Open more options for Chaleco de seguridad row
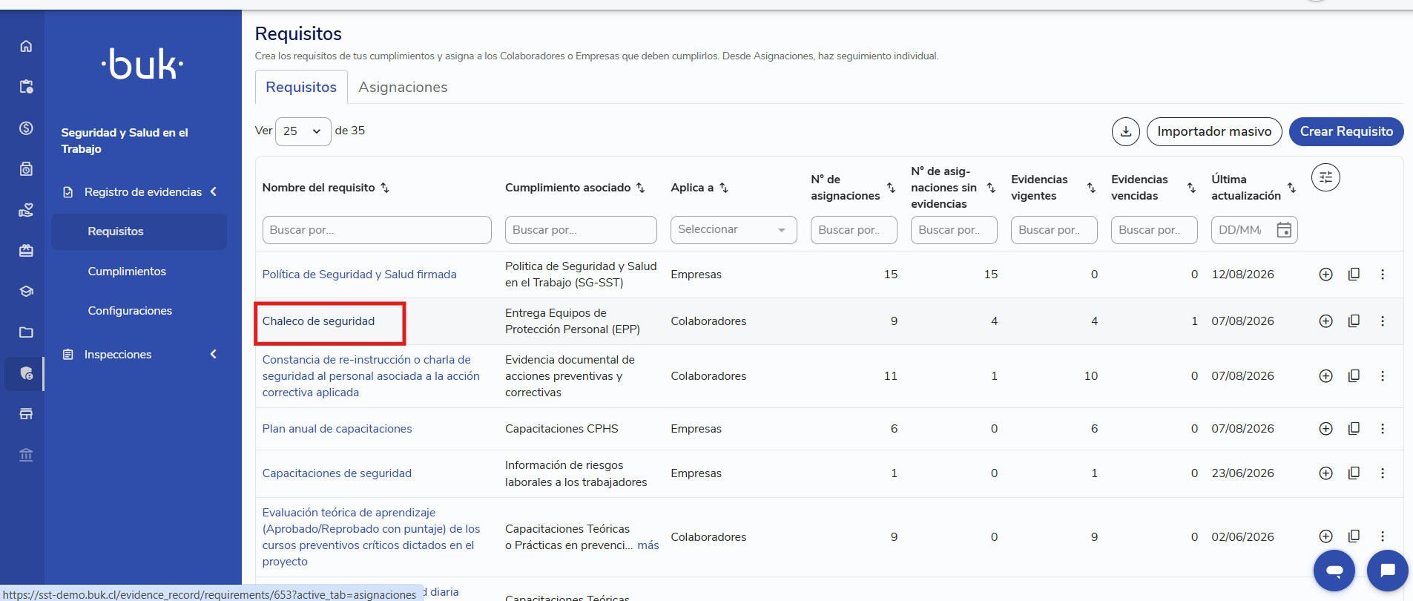The width and height of the screenshot is (1413, 601). 1382,321
